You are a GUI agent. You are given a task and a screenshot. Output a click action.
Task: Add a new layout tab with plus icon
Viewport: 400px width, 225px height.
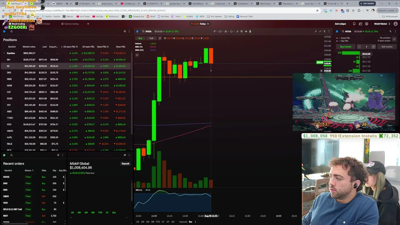[x=88, y=24]
